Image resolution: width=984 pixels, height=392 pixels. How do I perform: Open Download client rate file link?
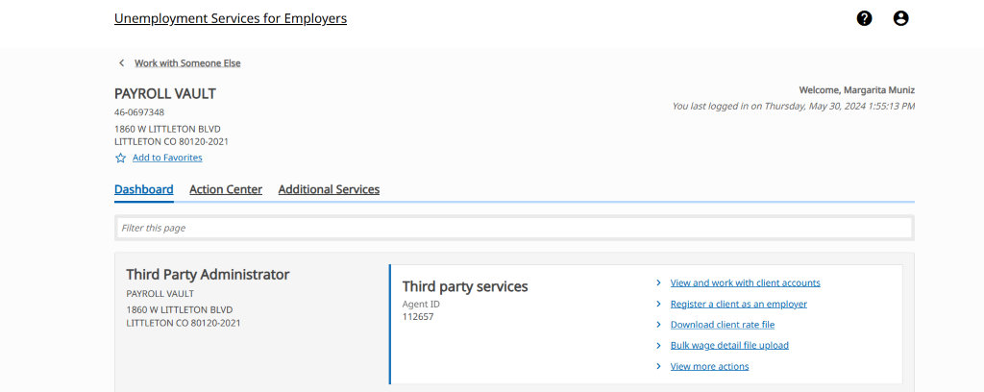pos(723,324)
